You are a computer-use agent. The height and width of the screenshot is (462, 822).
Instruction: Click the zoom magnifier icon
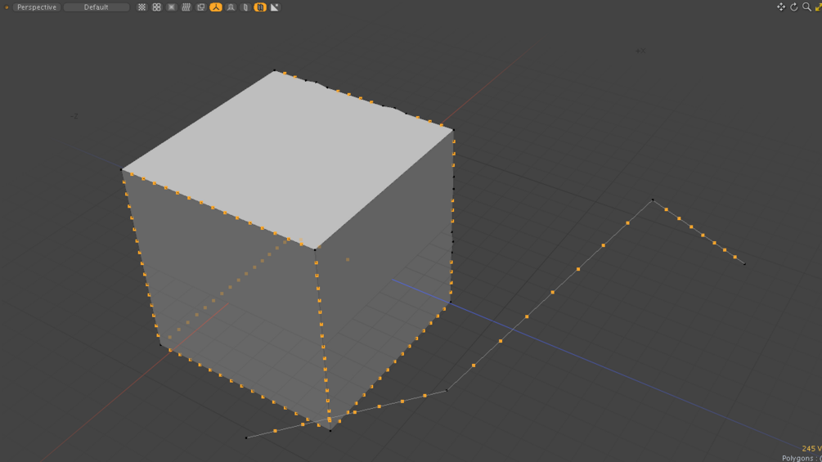point(806,7)
